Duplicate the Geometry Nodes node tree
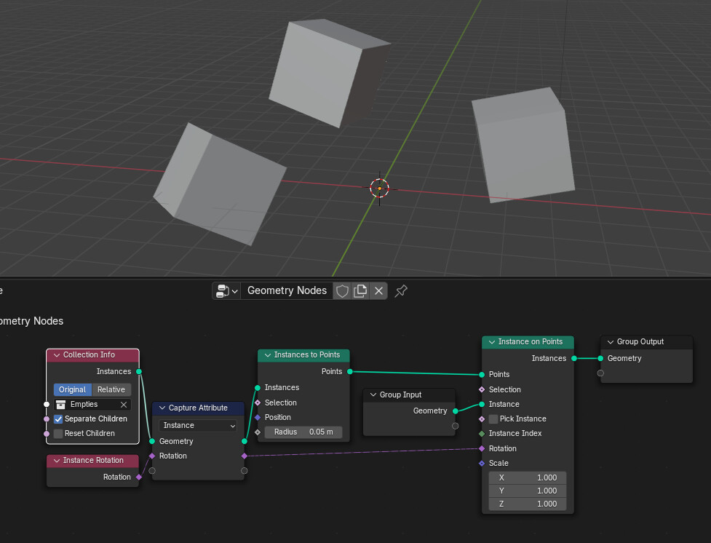This screenshot has height=543, width=711. pos(360,290)
